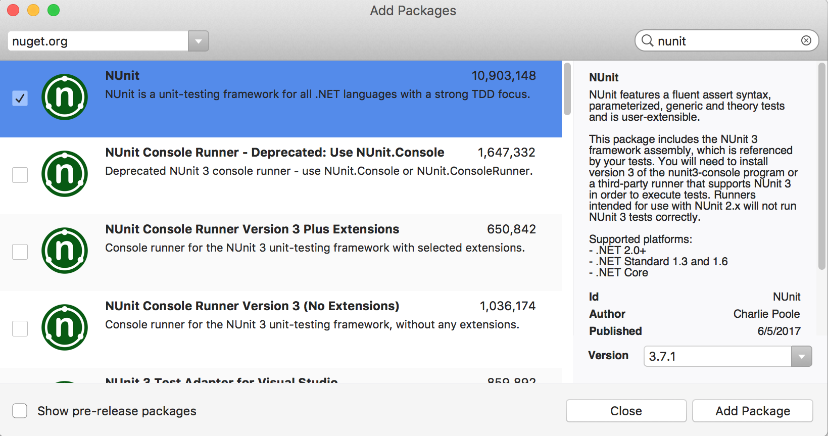
Task: Enable Show pre-release packages
Action: tap(20, 411)
